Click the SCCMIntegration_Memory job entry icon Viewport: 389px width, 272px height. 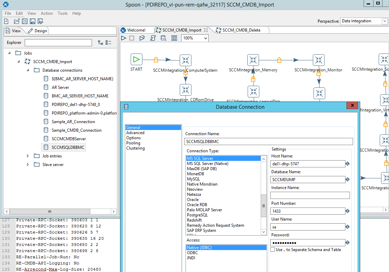[253, 60]
